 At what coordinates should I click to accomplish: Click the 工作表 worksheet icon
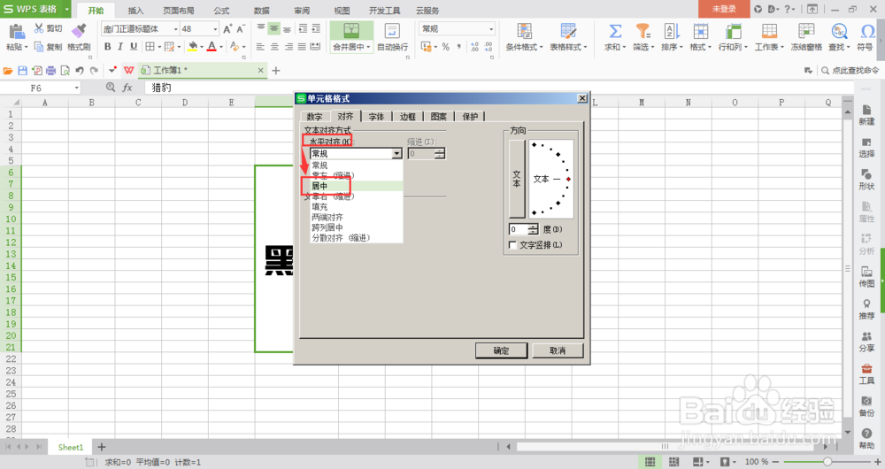click(769, 32)
